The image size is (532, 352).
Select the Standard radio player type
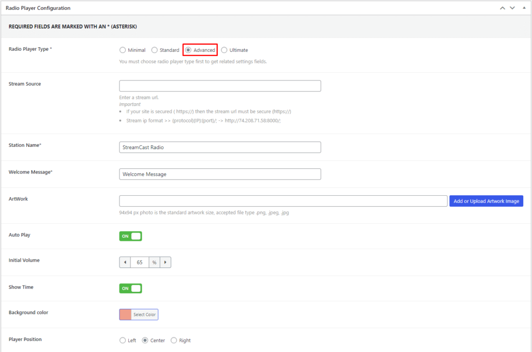tap(154, 50)
